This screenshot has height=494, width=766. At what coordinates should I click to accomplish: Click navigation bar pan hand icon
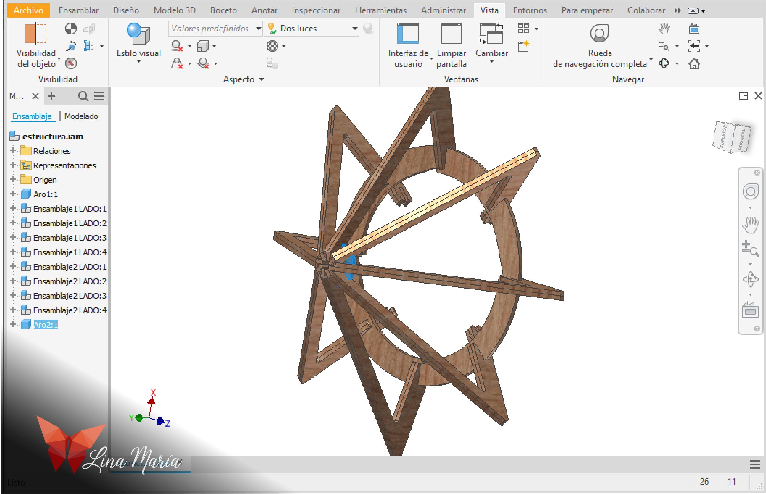click(x=750, y=225)
